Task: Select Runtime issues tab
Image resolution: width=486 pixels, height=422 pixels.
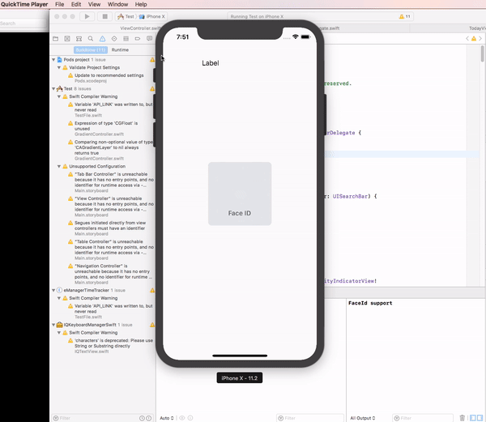Action: point(120,50)
